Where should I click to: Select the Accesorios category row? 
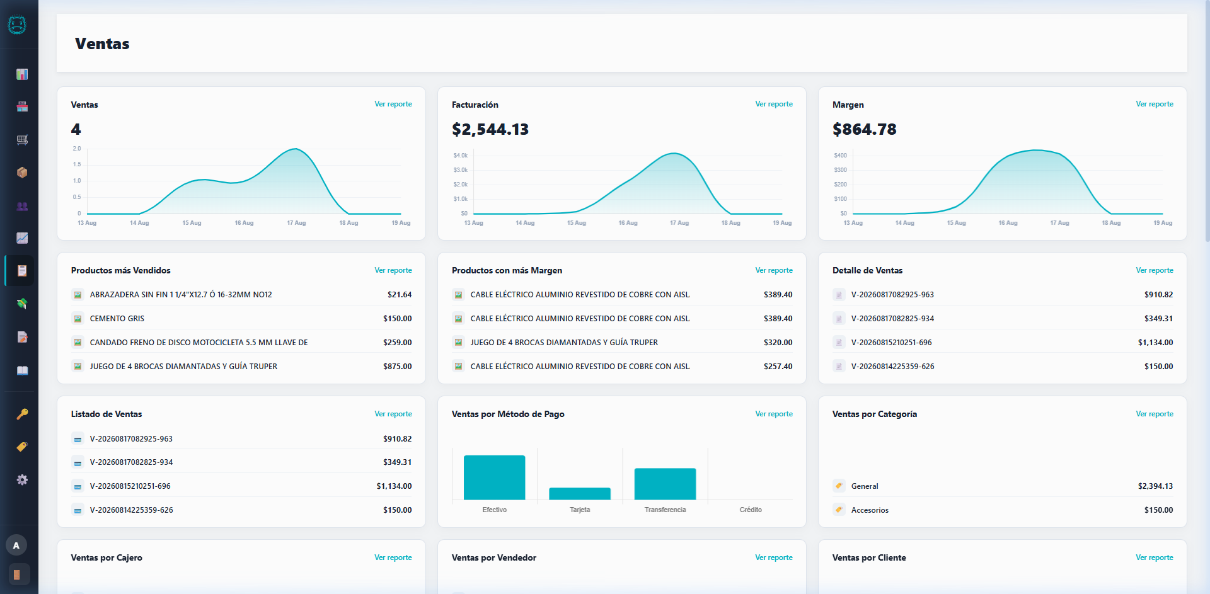[x=1003, y=510]
